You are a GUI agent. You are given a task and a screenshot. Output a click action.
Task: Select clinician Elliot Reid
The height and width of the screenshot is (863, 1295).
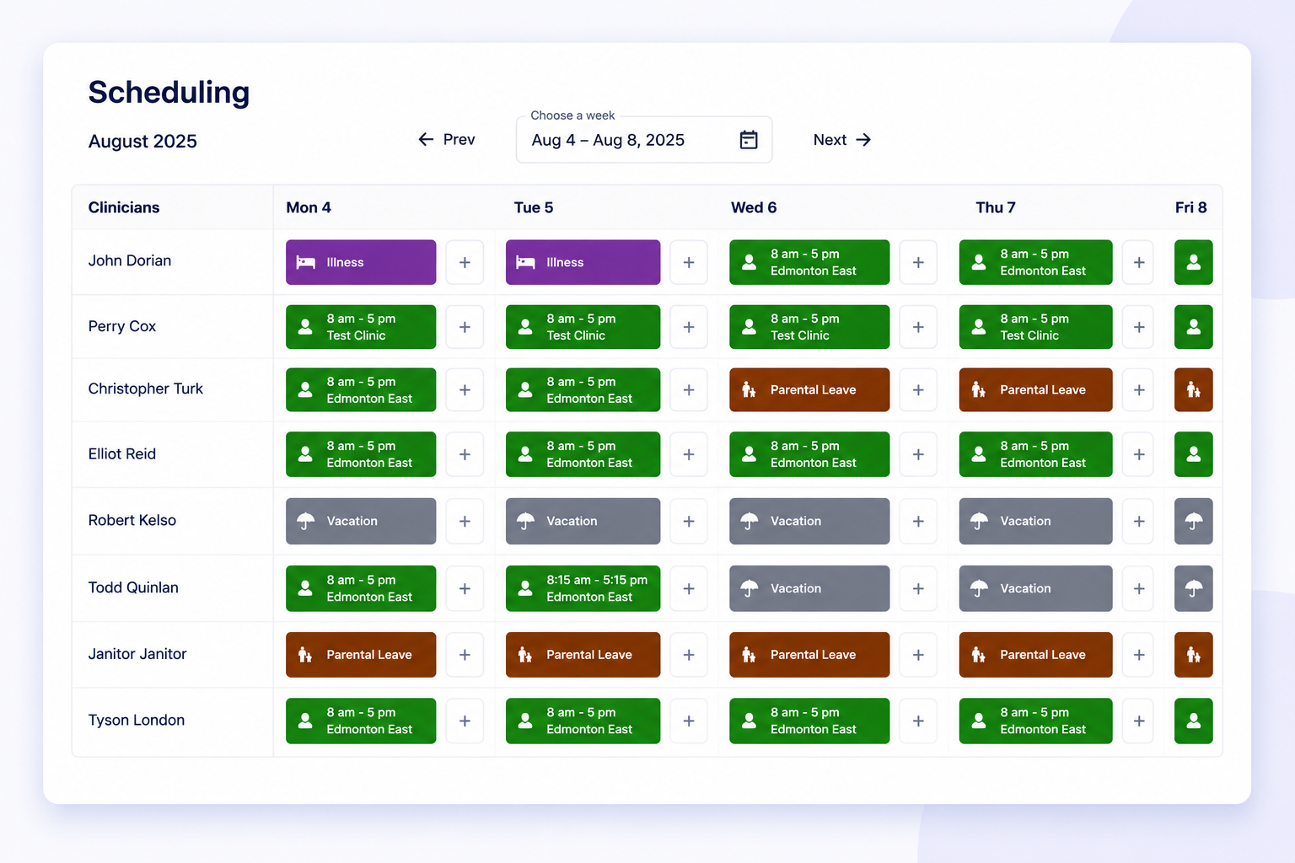122,453
